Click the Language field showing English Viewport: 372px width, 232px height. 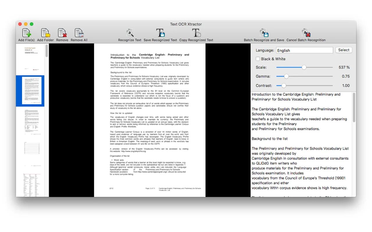[x=305, y=50]
